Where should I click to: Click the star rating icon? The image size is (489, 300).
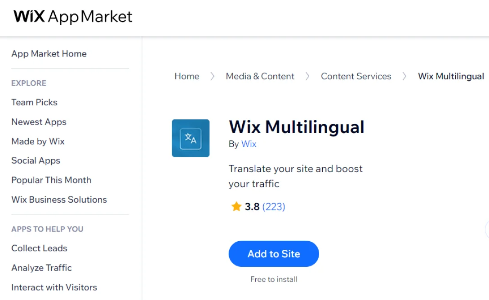click(x=236, y=206)
